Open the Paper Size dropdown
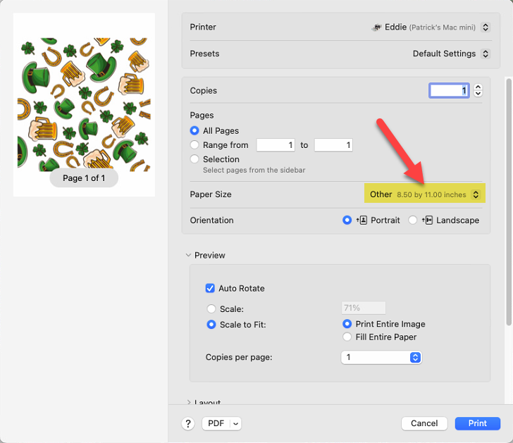 coord(424,194)
